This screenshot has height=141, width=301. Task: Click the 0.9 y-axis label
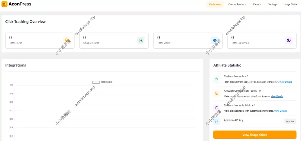11,94
